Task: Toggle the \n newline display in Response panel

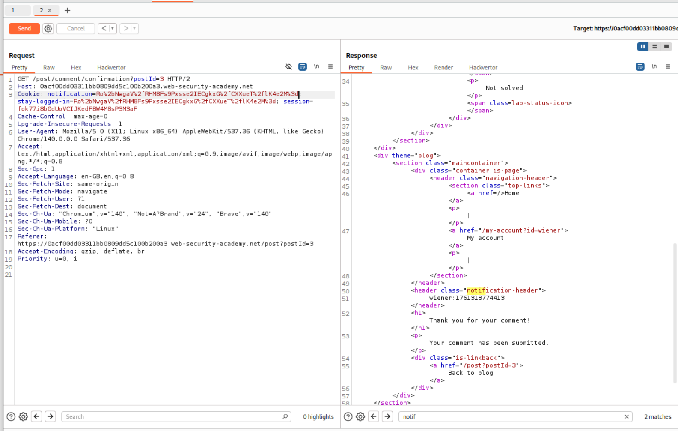Action: click(x=654, y=66)
